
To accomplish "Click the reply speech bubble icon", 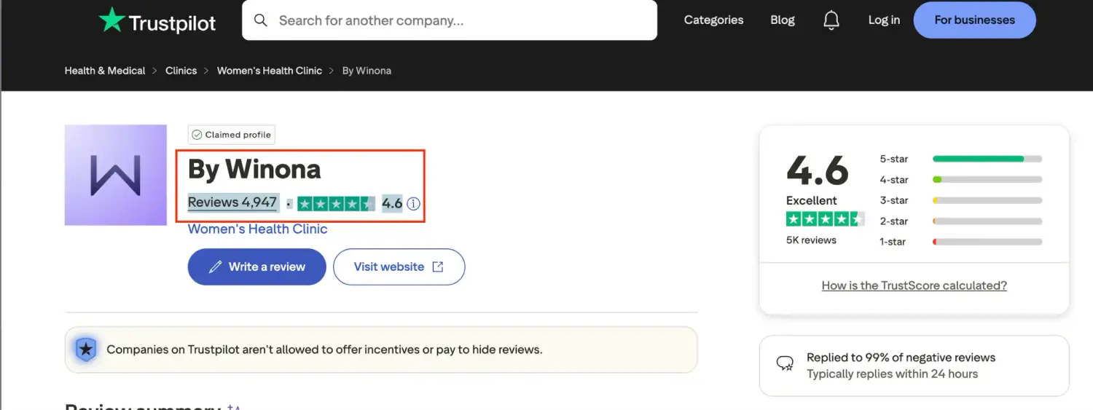I will tap(785, 363).
